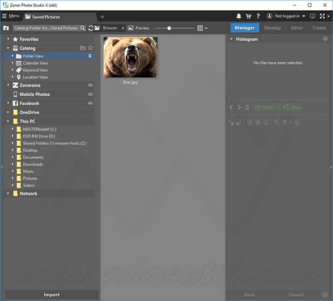333x301 pixels.
Task: Open the shopping cart icon
Action: (x=248, y=16)
